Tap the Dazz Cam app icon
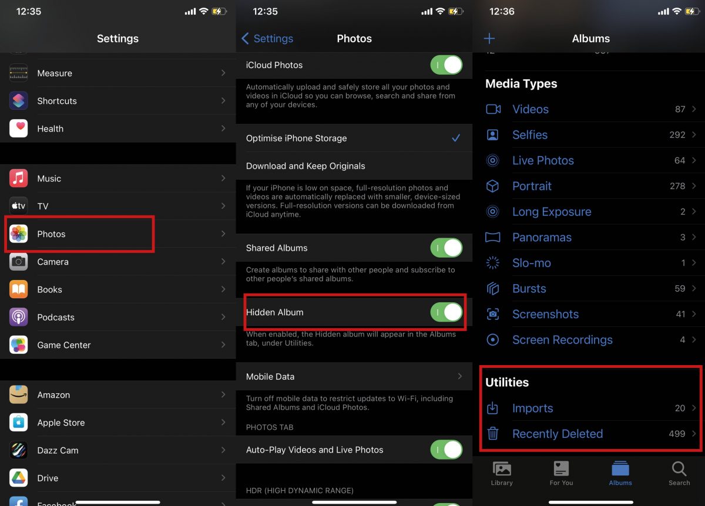The width and height of the screenshot is (705, 506). coord(19,450)
